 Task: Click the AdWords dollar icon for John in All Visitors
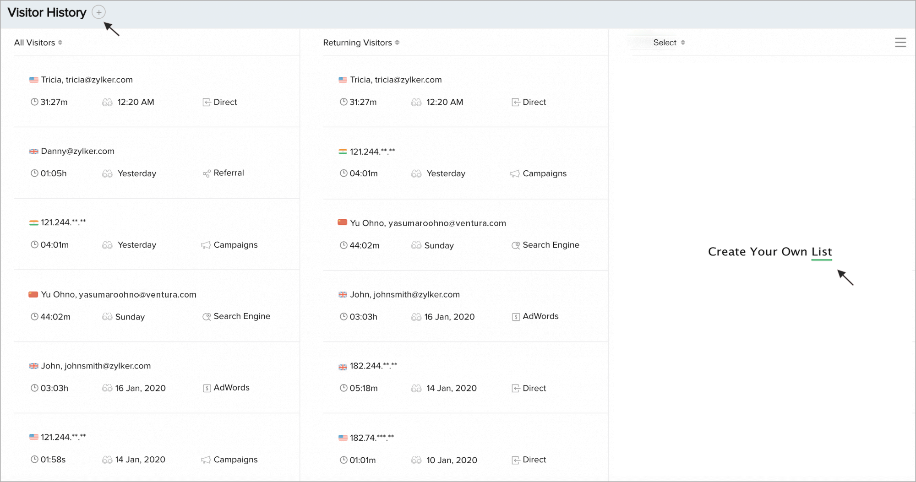207,388
